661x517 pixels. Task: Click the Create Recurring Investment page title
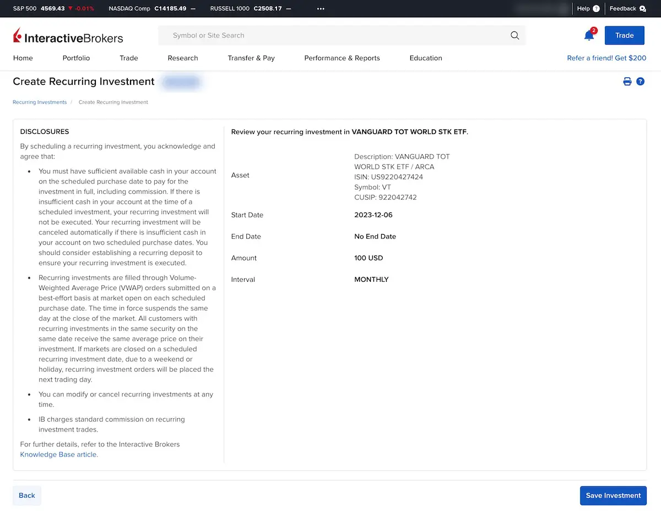tap(84, 81)
